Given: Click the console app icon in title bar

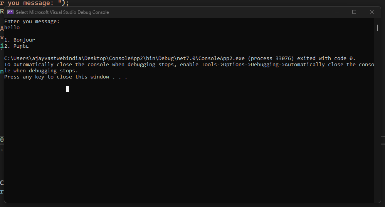Looking at the screenshot, I should pos(10,12).
